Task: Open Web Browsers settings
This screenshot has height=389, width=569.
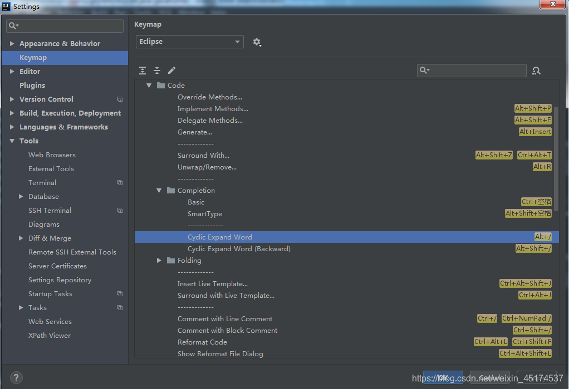Action: (x=52, y=155)
